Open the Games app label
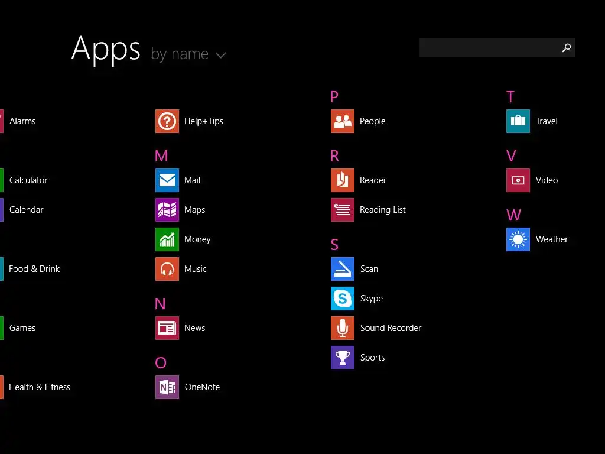This screenshot has height=454, width=605. point(22,328)
